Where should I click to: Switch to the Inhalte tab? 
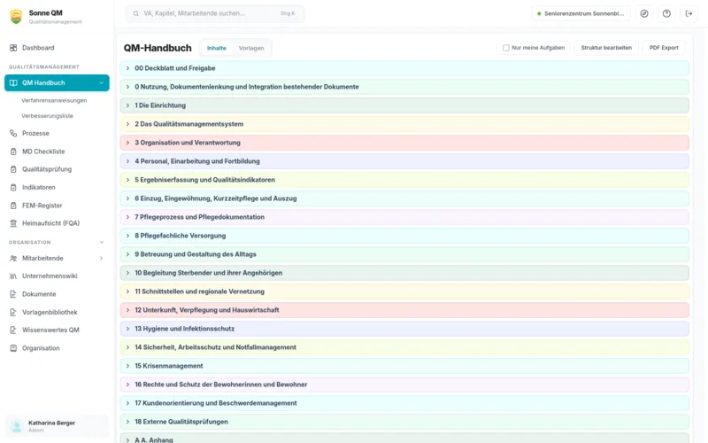point(217,48)
